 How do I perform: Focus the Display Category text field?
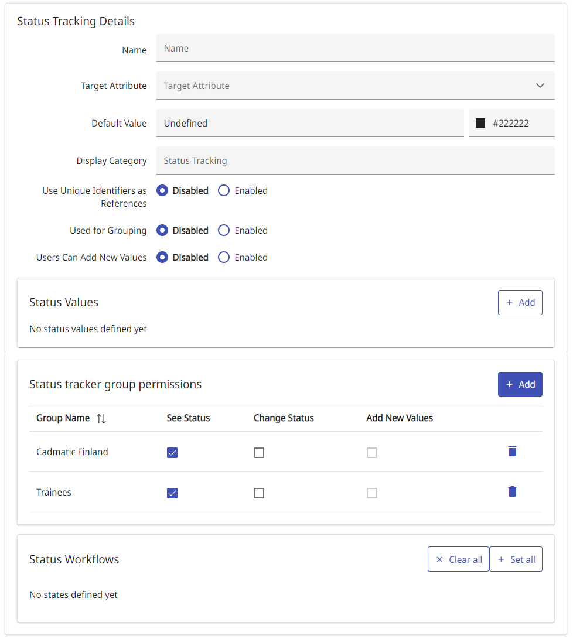(x=355, y=161)
